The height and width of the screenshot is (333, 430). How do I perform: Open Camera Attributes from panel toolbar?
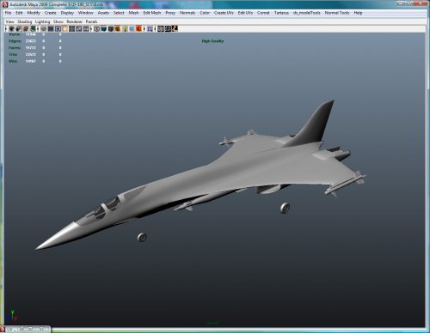coord(19,28)
